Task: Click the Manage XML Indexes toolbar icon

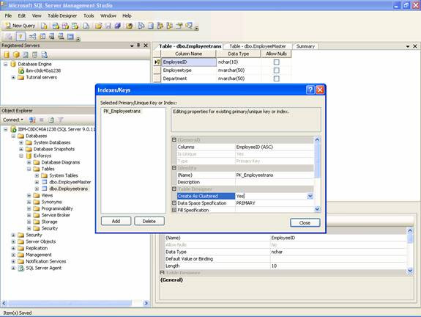Action: pyautogui.click(x=62, y=37)
